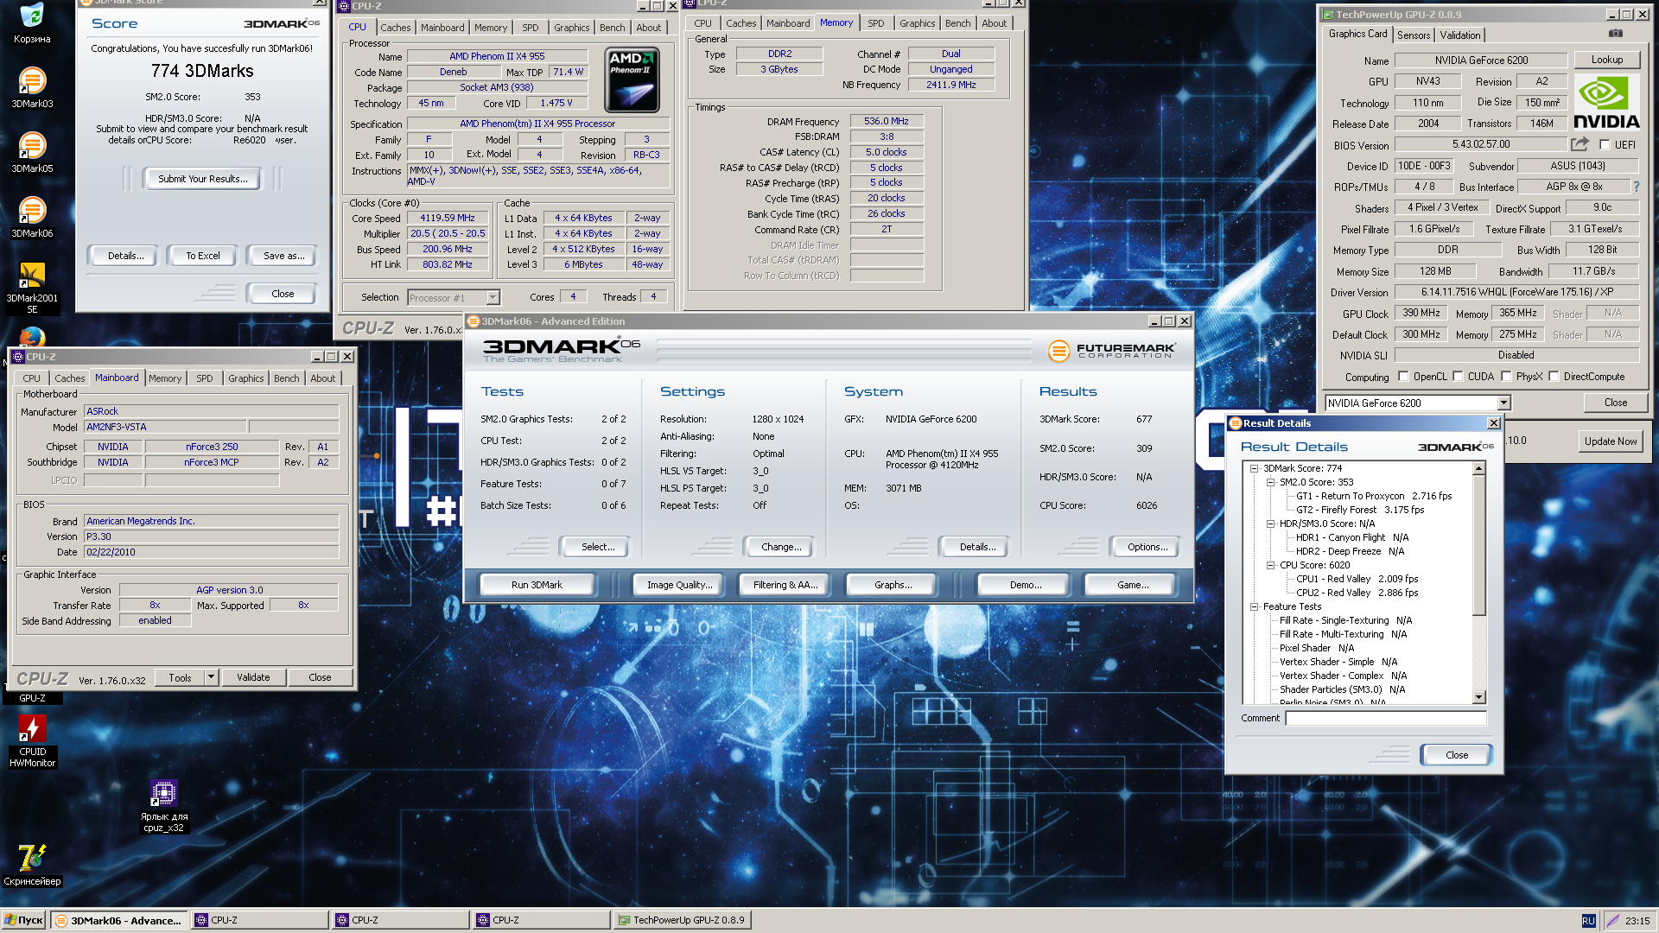Image resolution: width=1659 pixels, height=933 pixels.
Task: Click Submit Your Results button
Action: tap(202, 179)
